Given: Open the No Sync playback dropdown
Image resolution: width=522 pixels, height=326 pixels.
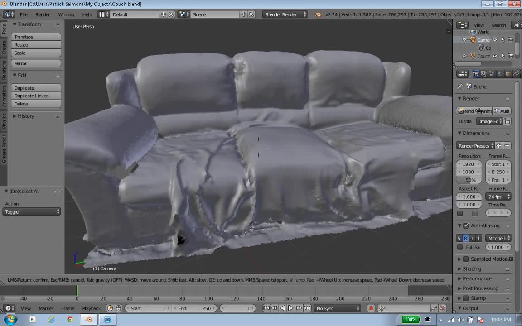Looking at the screenshot, I should [337, 308].
